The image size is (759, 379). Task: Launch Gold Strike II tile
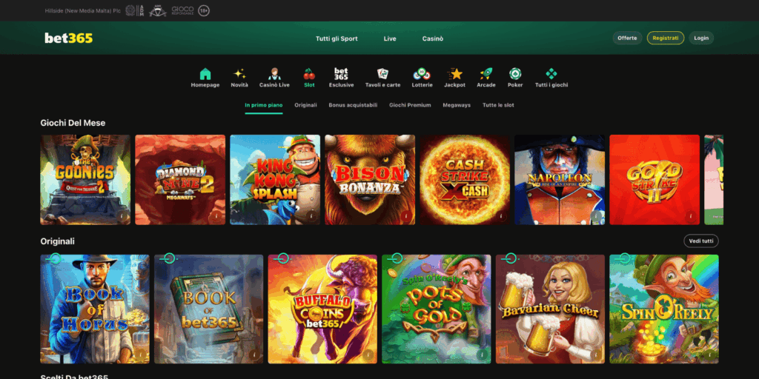pyautogui.click(x=654, y=180)
